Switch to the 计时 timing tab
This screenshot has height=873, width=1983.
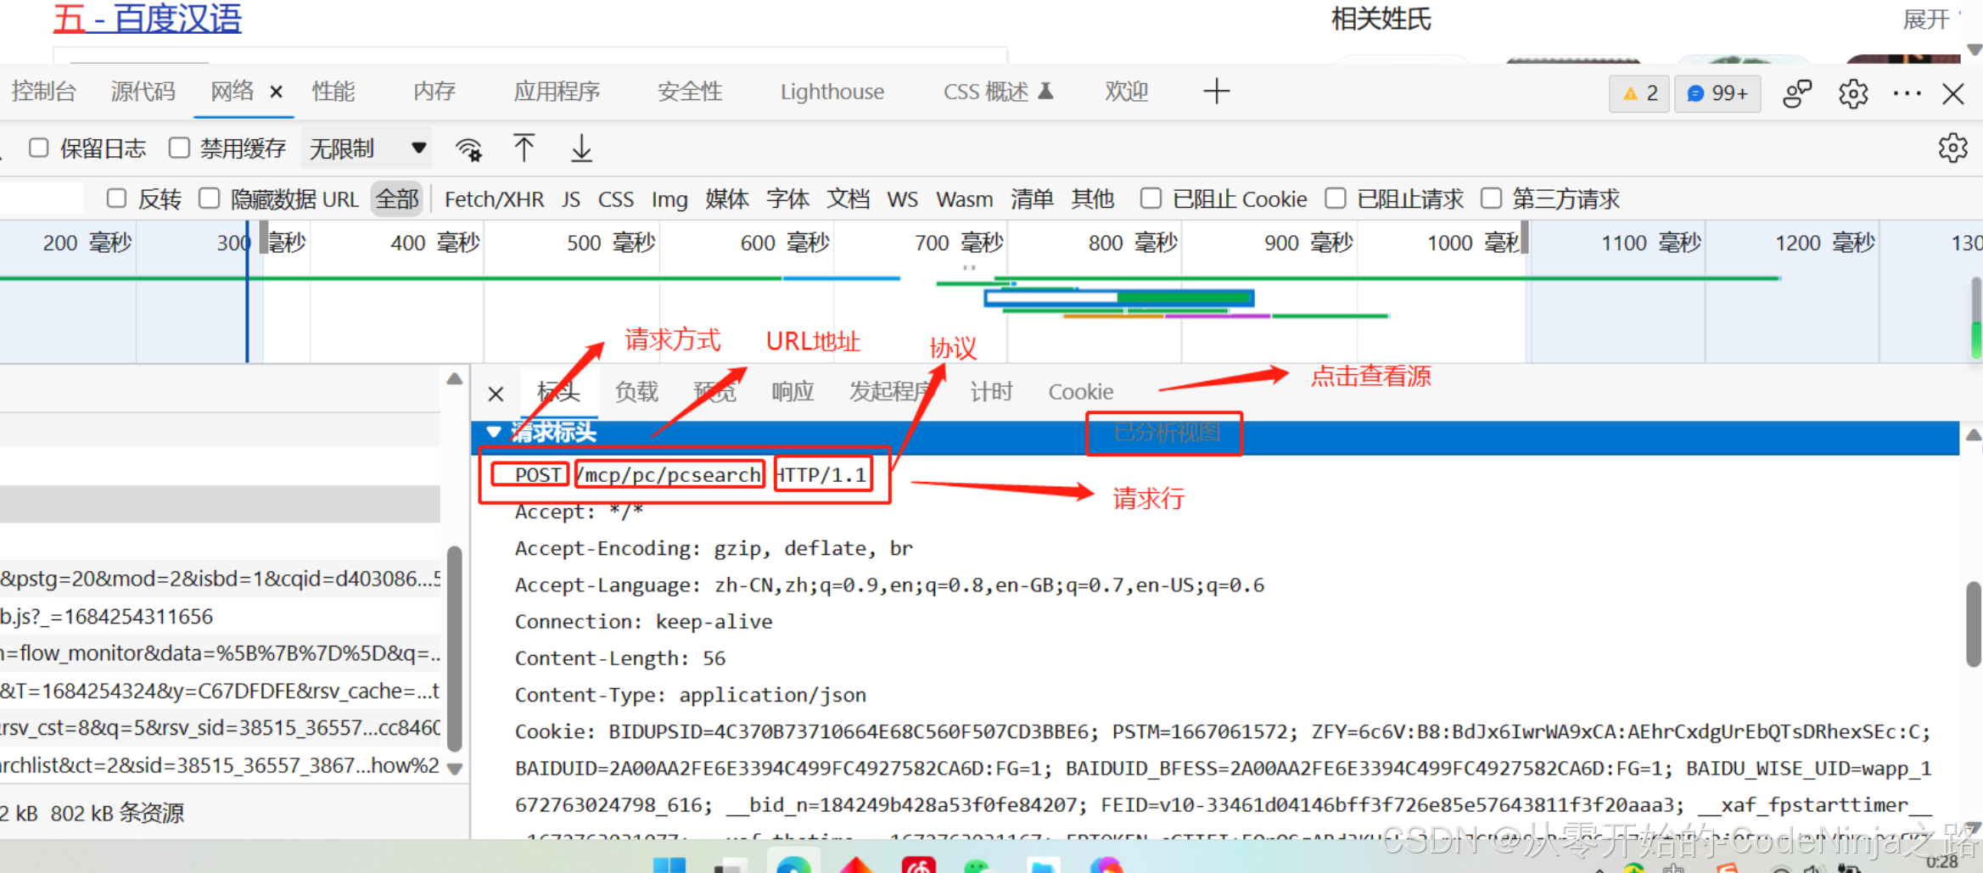(x=991, y=392)
